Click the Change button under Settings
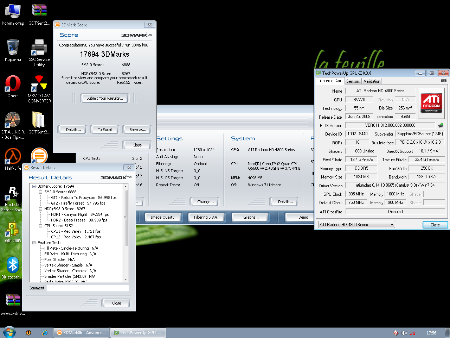Screen dimensions: 450x338 (x=205, y=202)
